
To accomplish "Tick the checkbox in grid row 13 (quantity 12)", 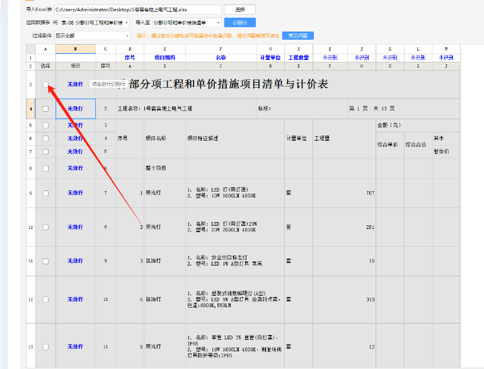I will (45, 347).
